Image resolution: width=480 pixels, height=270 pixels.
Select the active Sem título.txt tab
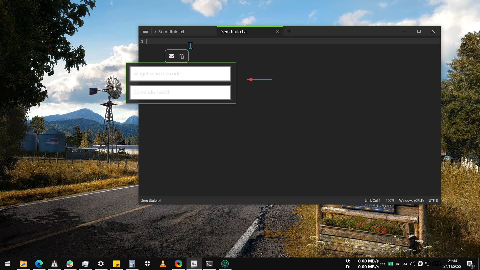[234, 32]
